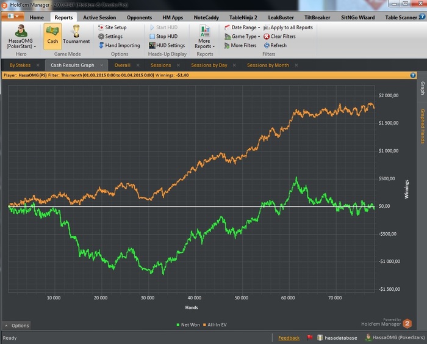427x344 pixels.
Task: Open the Sessions by Day tab
Action: (x=209, y=65)
